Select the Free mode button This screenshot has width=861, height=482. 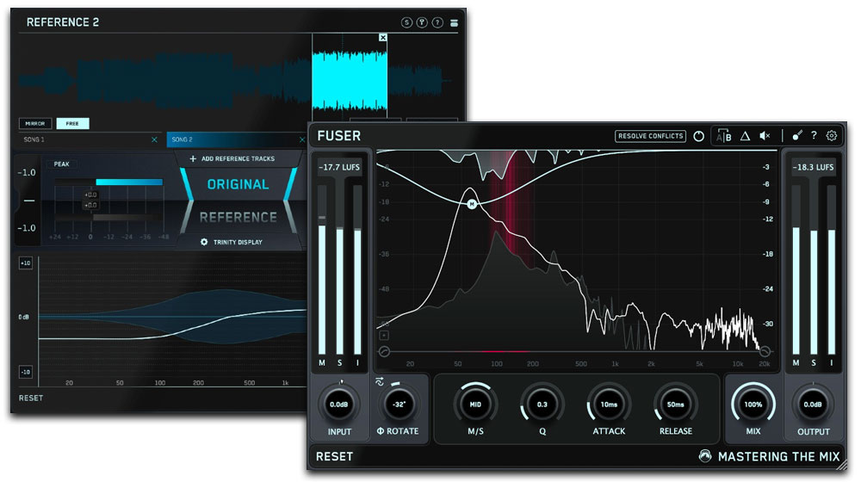click(72, 124)
